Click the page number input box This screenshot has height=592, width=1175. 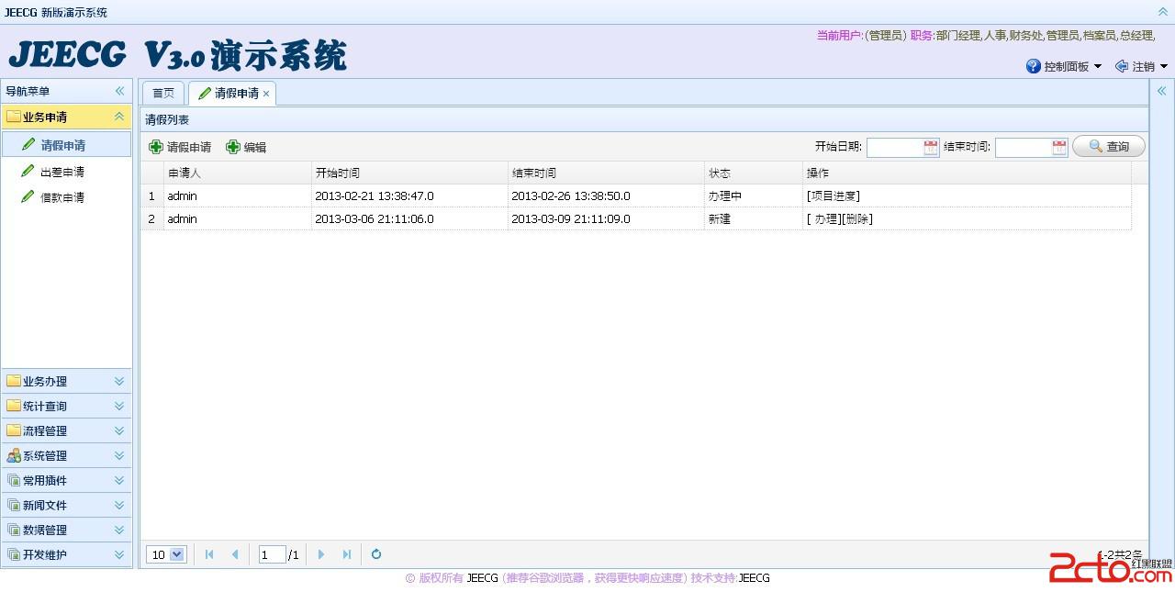[x=273, y=554]
